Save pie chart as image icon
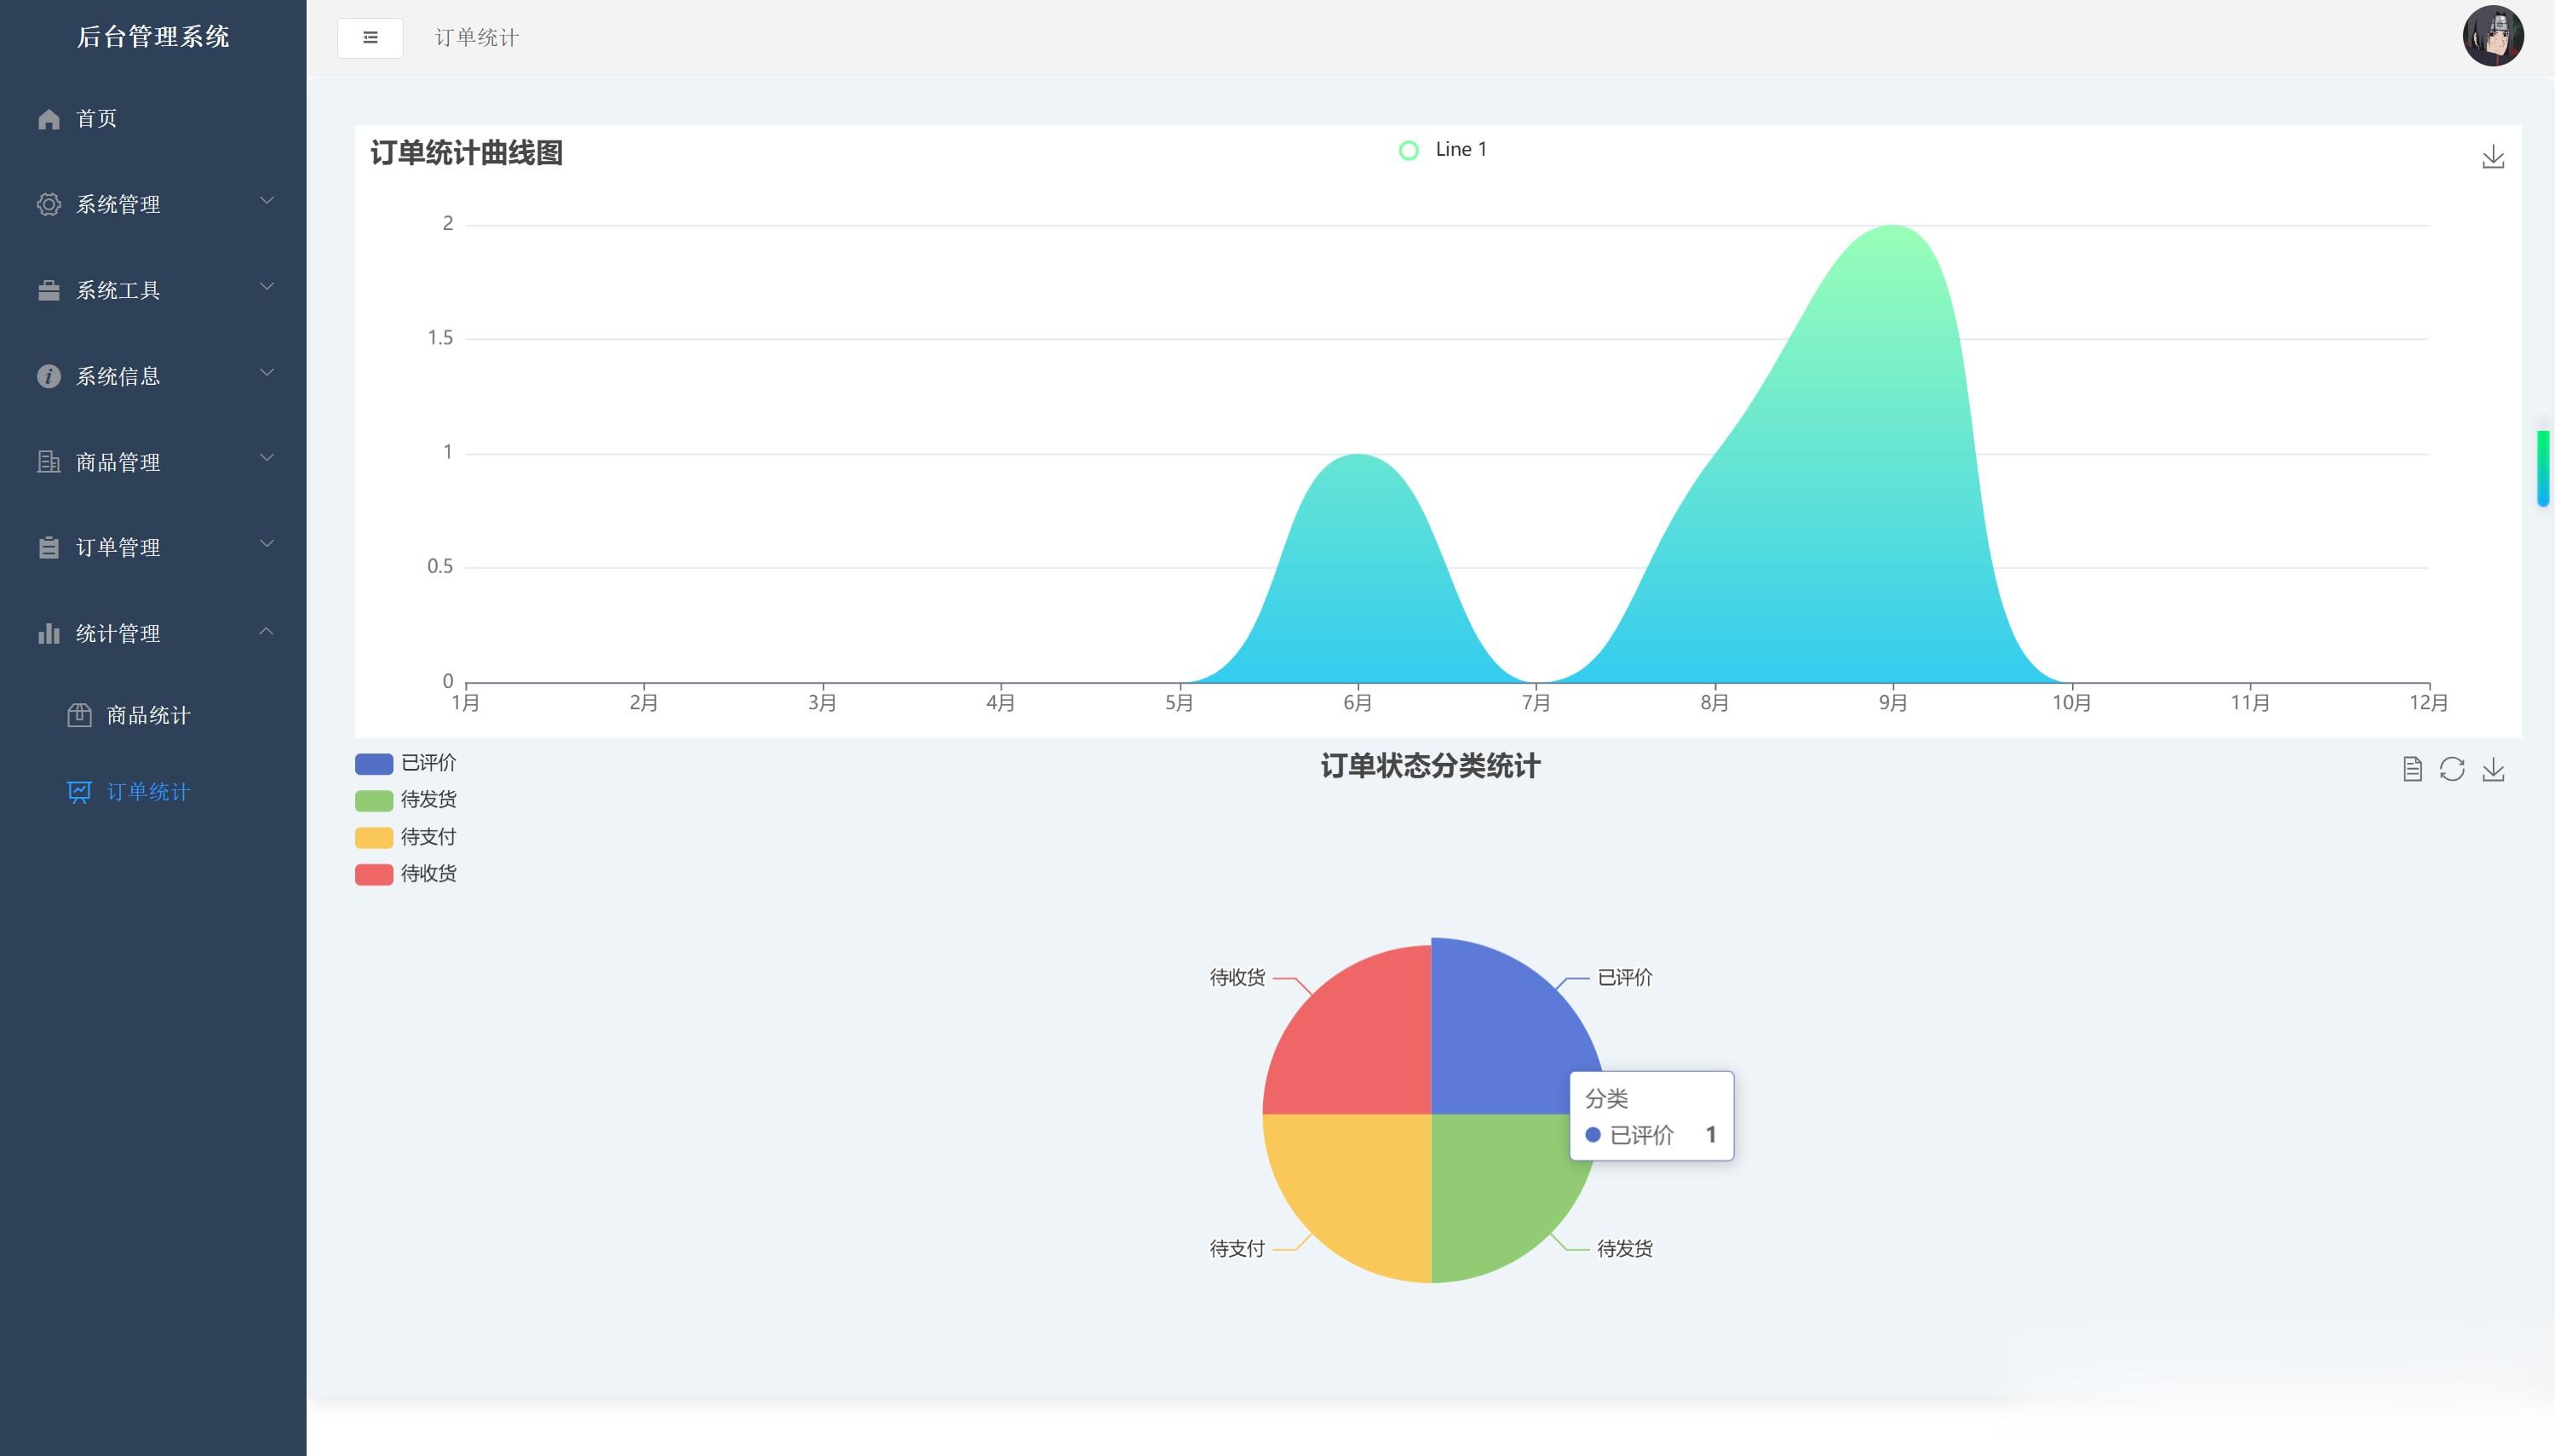 2493,769
